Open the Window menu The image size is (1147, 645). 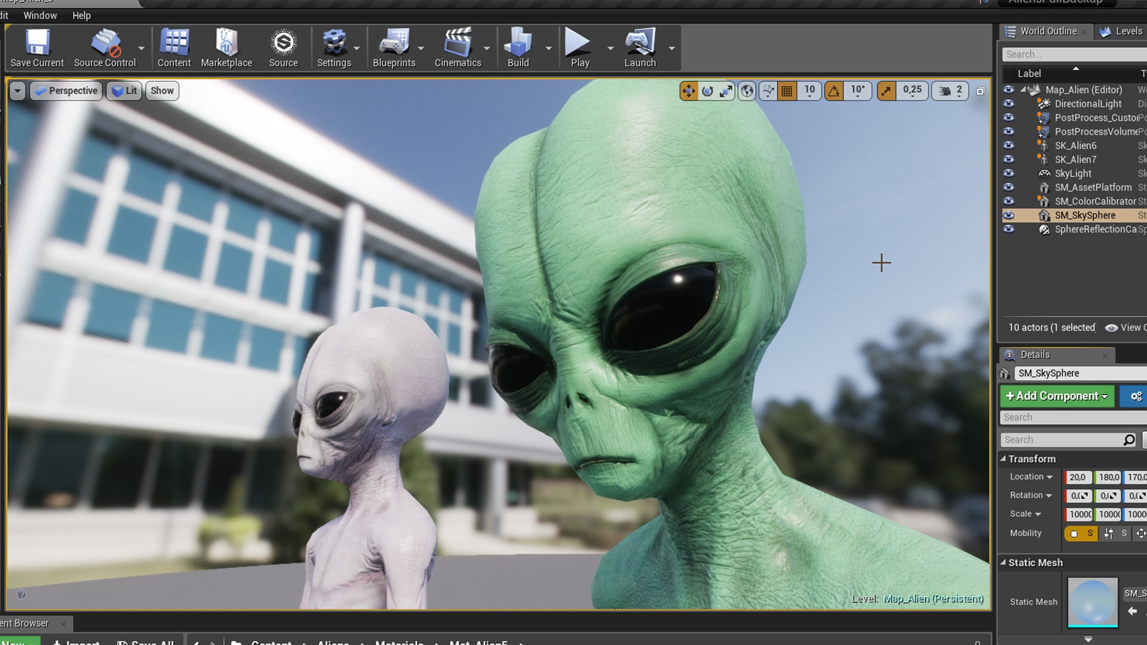point(40,16)
